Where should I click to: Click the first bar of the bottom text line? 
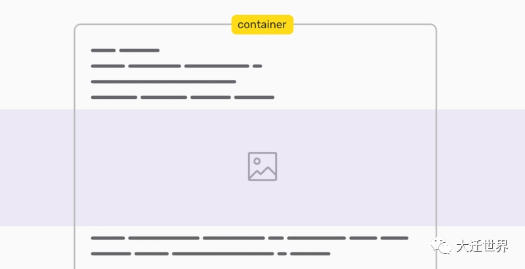point(111,253)
